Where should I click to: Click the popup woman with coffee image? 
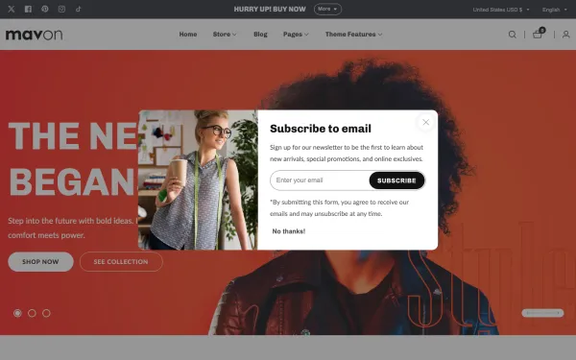(198, 180)
